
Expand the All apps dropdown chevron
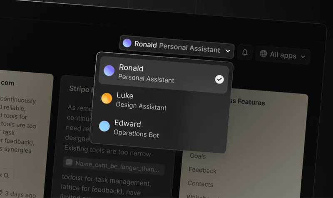303,56
